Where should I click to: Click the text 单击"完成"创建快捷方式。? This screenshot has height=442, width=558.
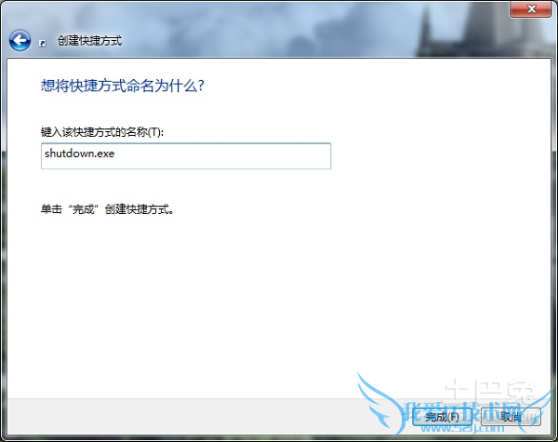click(x=107, y=209)
